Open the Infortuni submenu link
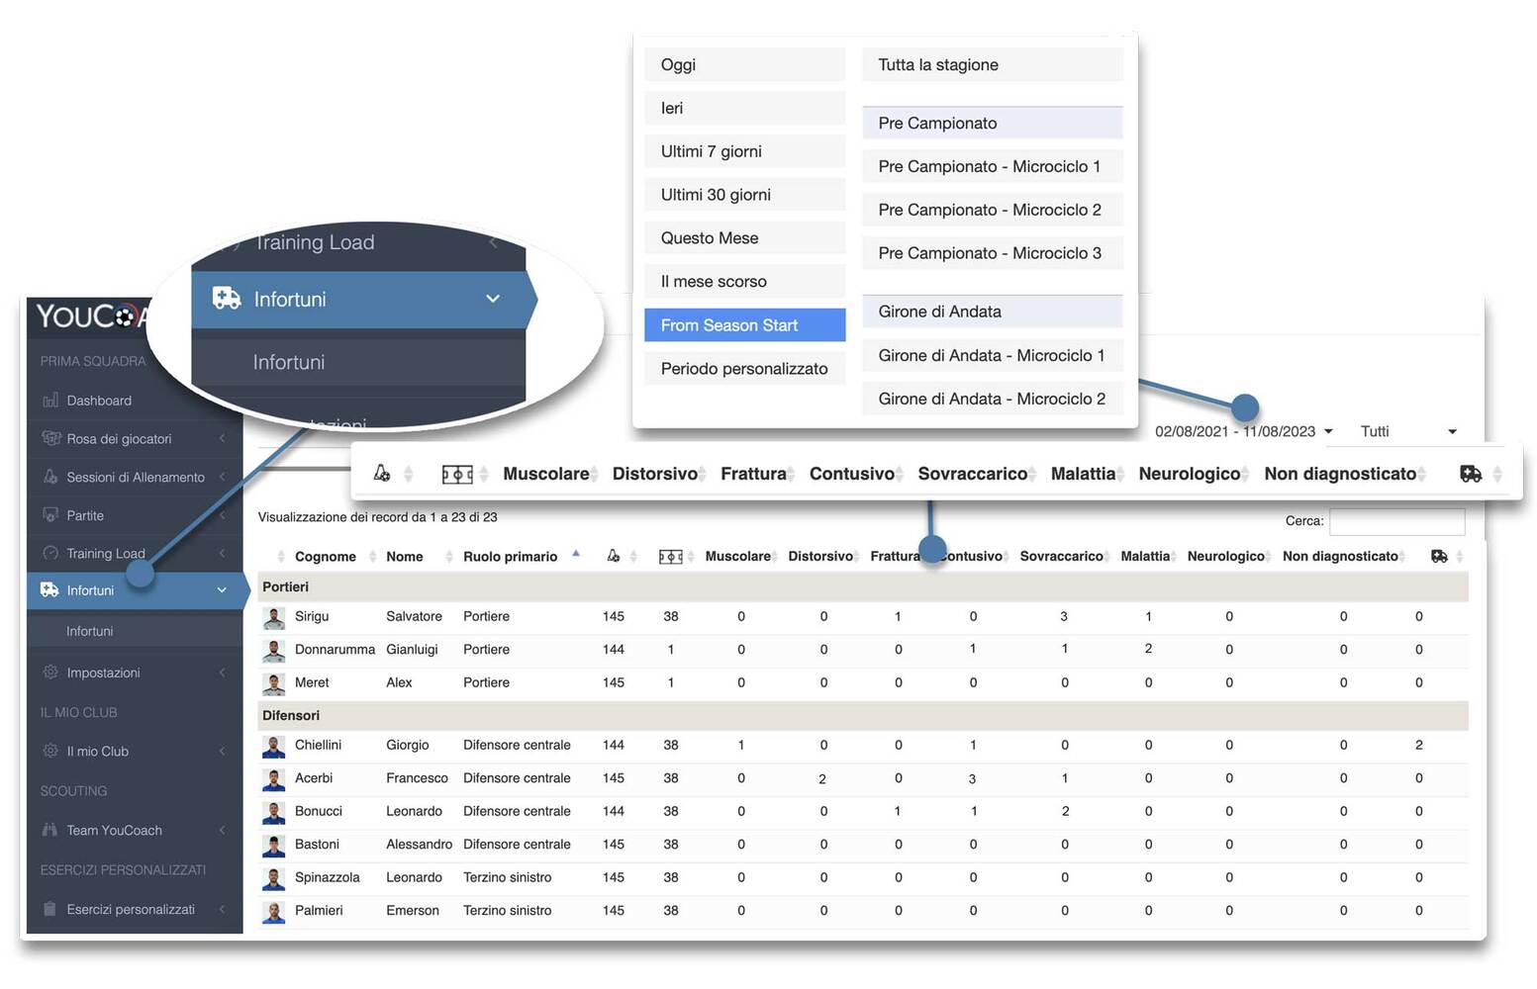 click(90, 631)
